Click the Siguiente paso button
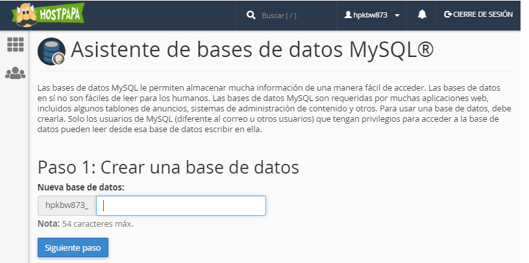Viewport: 529px width, 263px height. [x=73, y=247]
